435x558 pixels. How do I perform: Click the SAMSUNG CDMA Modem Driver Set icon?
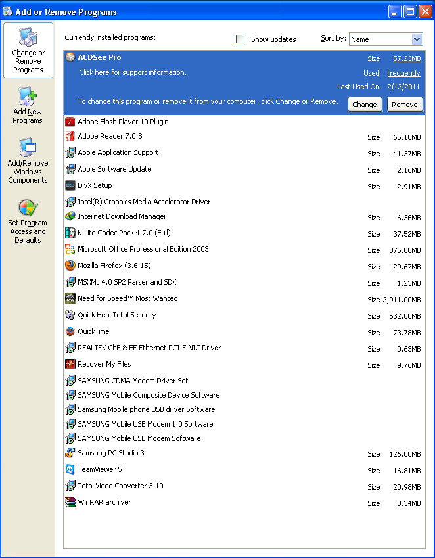70,381
